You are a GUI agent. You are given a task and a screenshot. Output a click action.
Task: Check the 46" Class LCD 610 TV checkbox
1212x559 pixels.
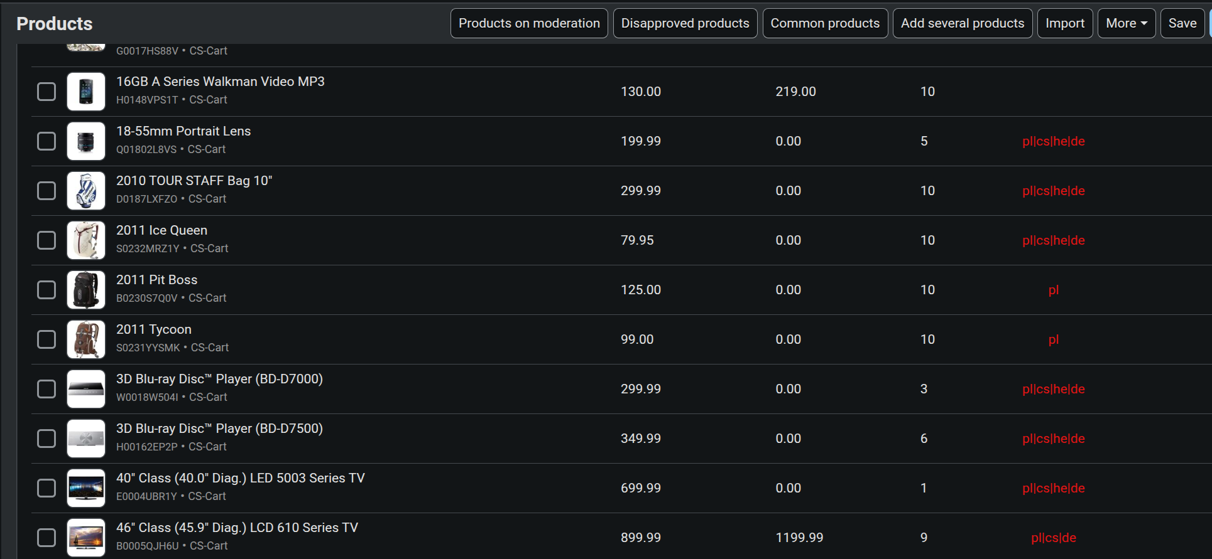pos(46,538)
